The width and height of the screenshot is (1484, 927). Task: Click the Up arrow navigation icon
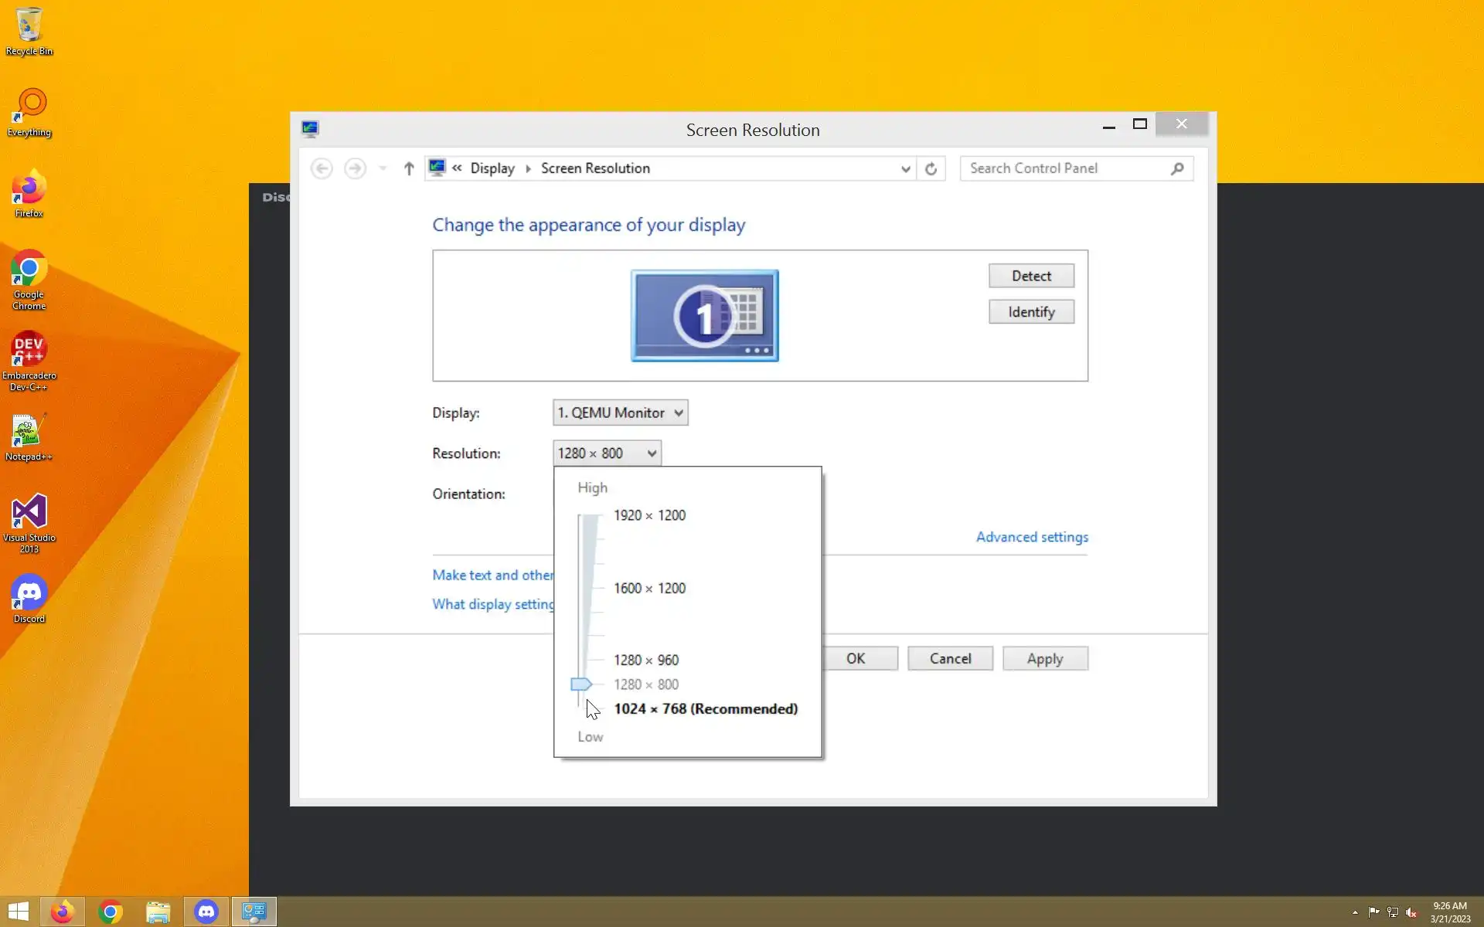click(x=409, y=168)
